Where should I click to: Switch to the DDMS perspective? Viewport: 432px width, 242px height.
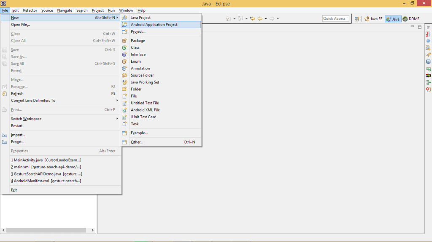coord(411,19)
